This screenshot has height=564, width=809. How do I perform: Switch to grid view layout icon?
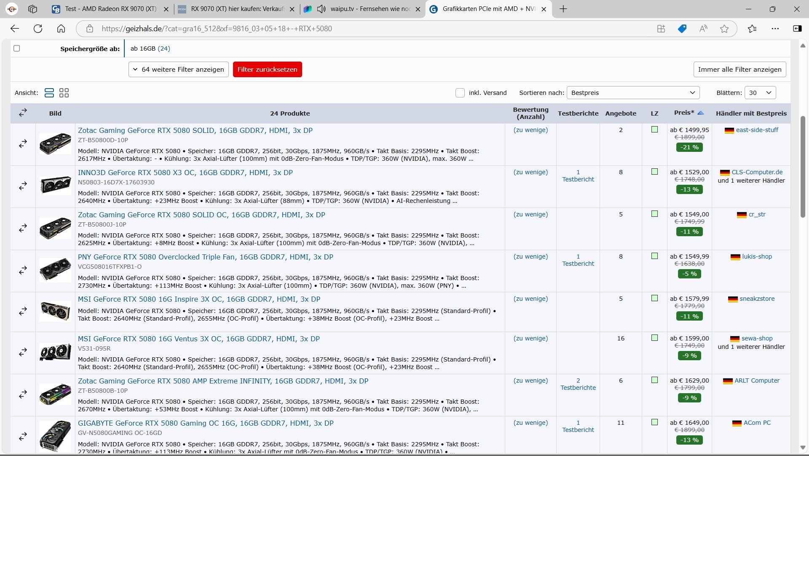tap(64, 93)
